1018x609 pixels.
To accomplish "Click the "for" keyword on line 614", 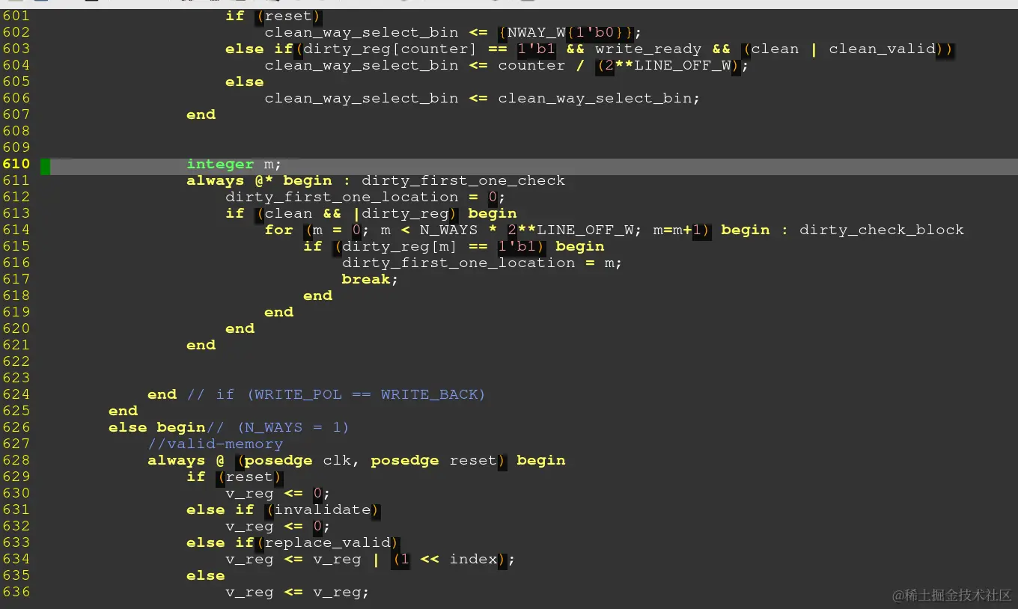I will click(x=278, y=230).
